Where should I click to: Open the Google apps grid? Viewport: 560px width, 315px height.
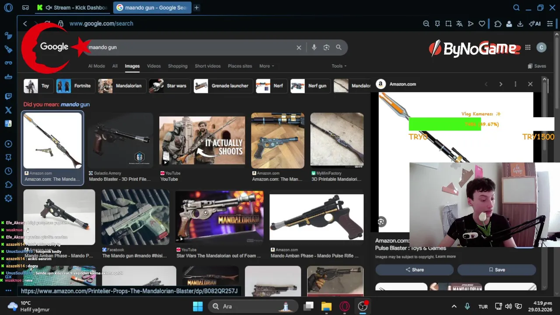[x=528, y=47]
